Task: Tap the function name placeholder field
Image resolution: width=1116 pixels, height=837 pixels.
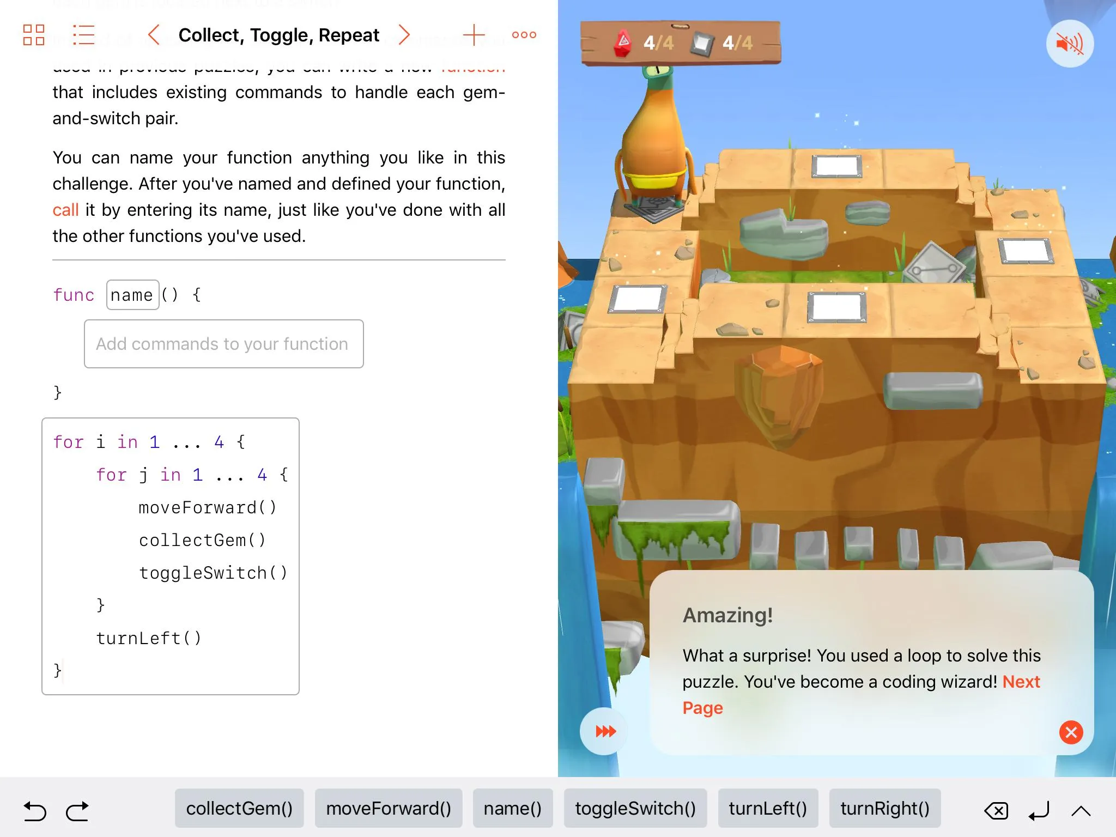Action: 132,295
